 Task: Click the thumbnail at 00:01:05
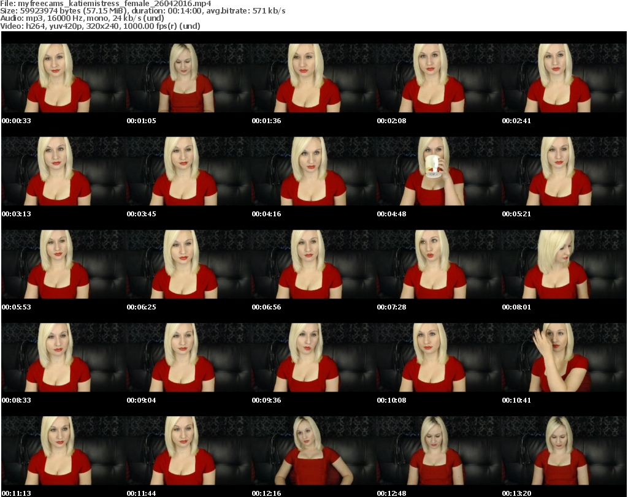pyautogui.click(x=189, y=78)
